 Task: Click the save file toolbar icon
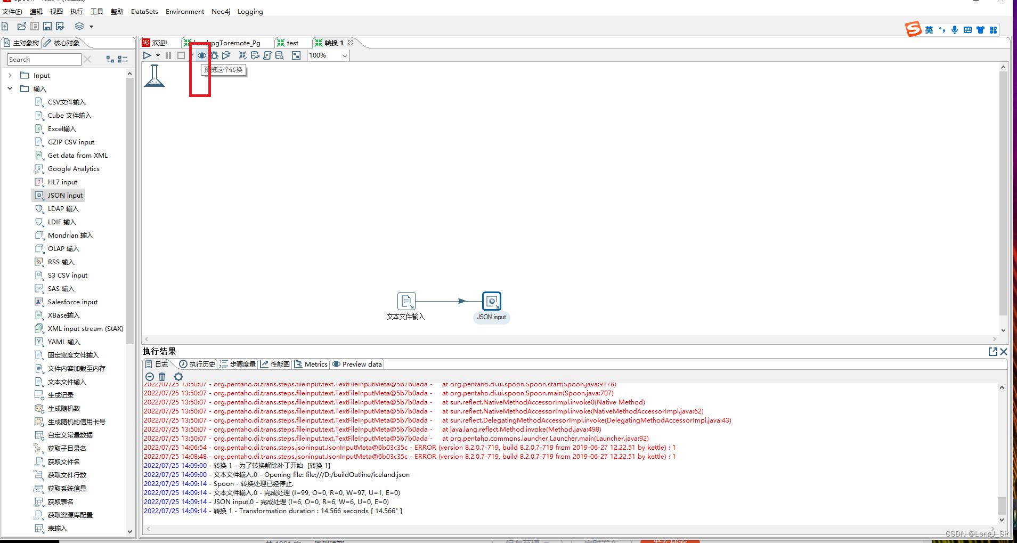[x=47, y=26]
